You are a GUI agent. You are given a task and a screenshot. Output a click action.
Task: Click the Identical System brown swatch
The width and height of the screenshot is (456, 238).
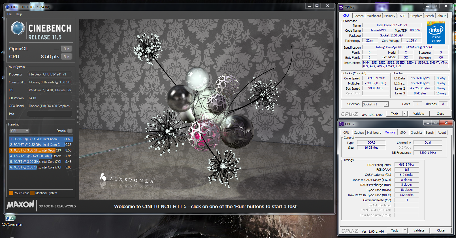tap(33, 193)
